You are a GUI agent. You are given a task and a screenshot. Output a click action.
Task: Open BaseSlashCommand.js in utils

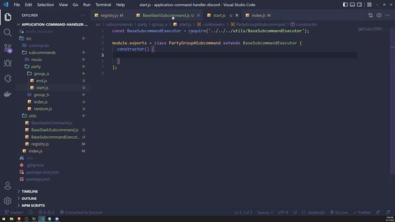pyautogui.click(x=53, y=123)
